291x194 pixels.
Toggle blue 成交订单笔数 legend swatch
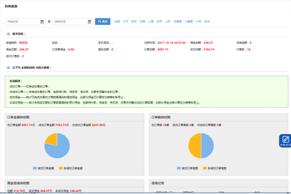point(179,168)
